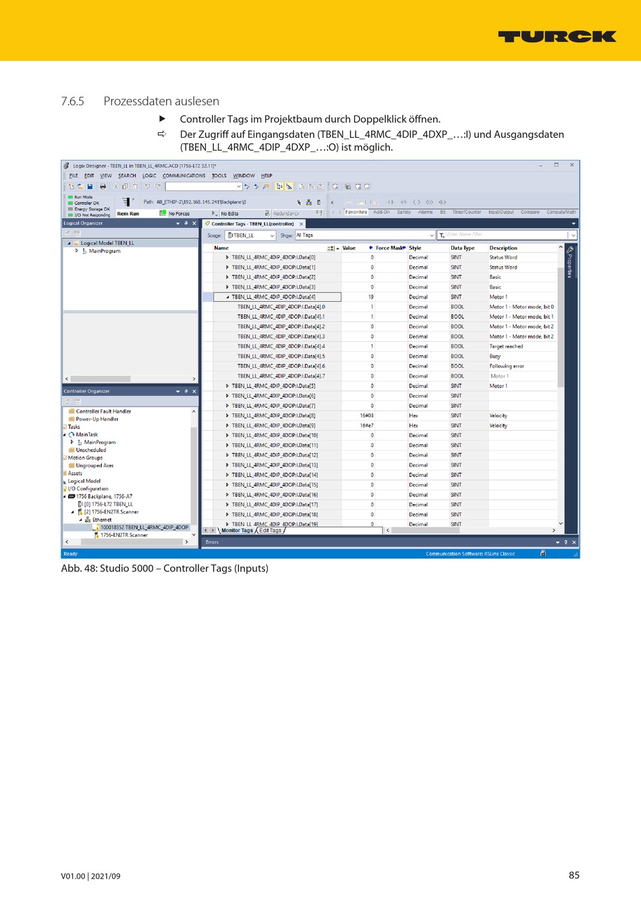The image size is (641, 907).
Task: Click the lock icon in status bar
Action: tap(543, 554)
